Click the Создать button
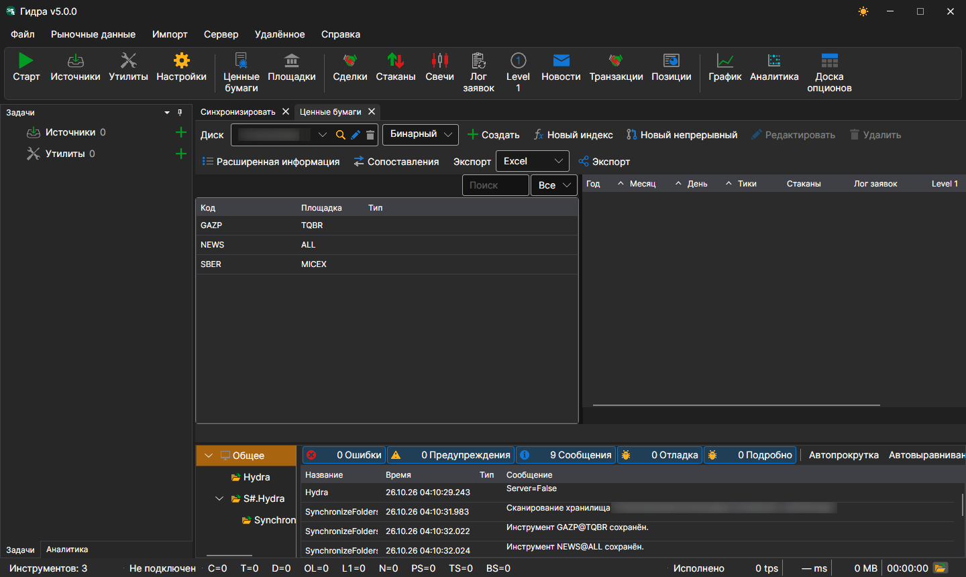This screenshot has width=966, height=577. [493, 135]
